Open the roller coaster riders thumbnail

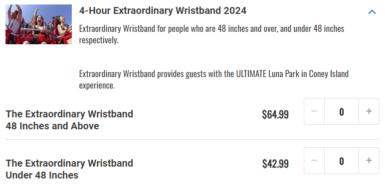point(38,24)
